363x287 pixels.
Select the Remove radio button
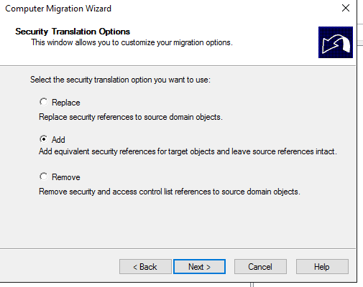44,177
